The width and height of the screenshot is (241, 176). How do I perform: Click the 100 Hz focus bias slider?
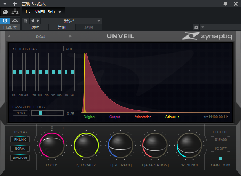point(14,72)
